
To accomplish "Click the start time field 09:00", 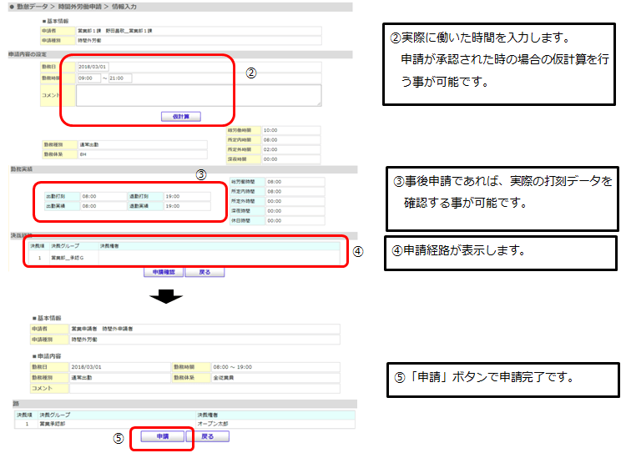I will coord(88,78).
